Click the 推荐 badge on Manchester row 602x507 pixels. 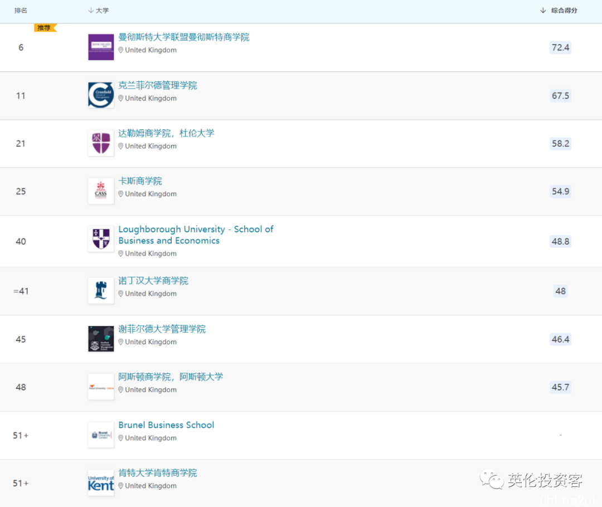tap(45, 28)
